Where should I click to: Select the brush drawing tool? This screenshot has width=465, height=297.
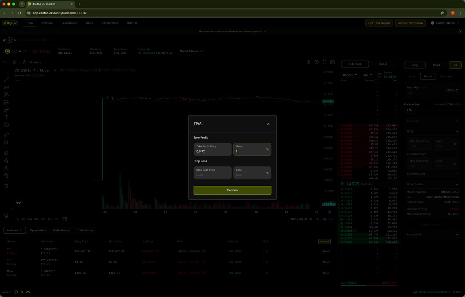pos(6,110)
